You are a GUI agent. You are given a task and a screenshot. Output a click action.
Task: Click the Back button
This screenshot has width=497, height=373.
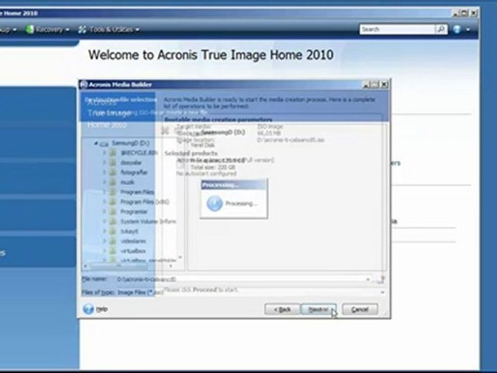282,309
